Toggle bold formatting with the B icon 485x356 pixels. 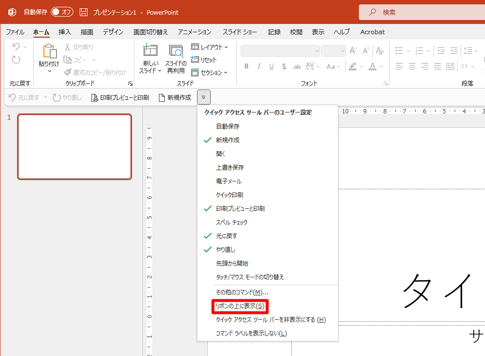pos(246,67)
